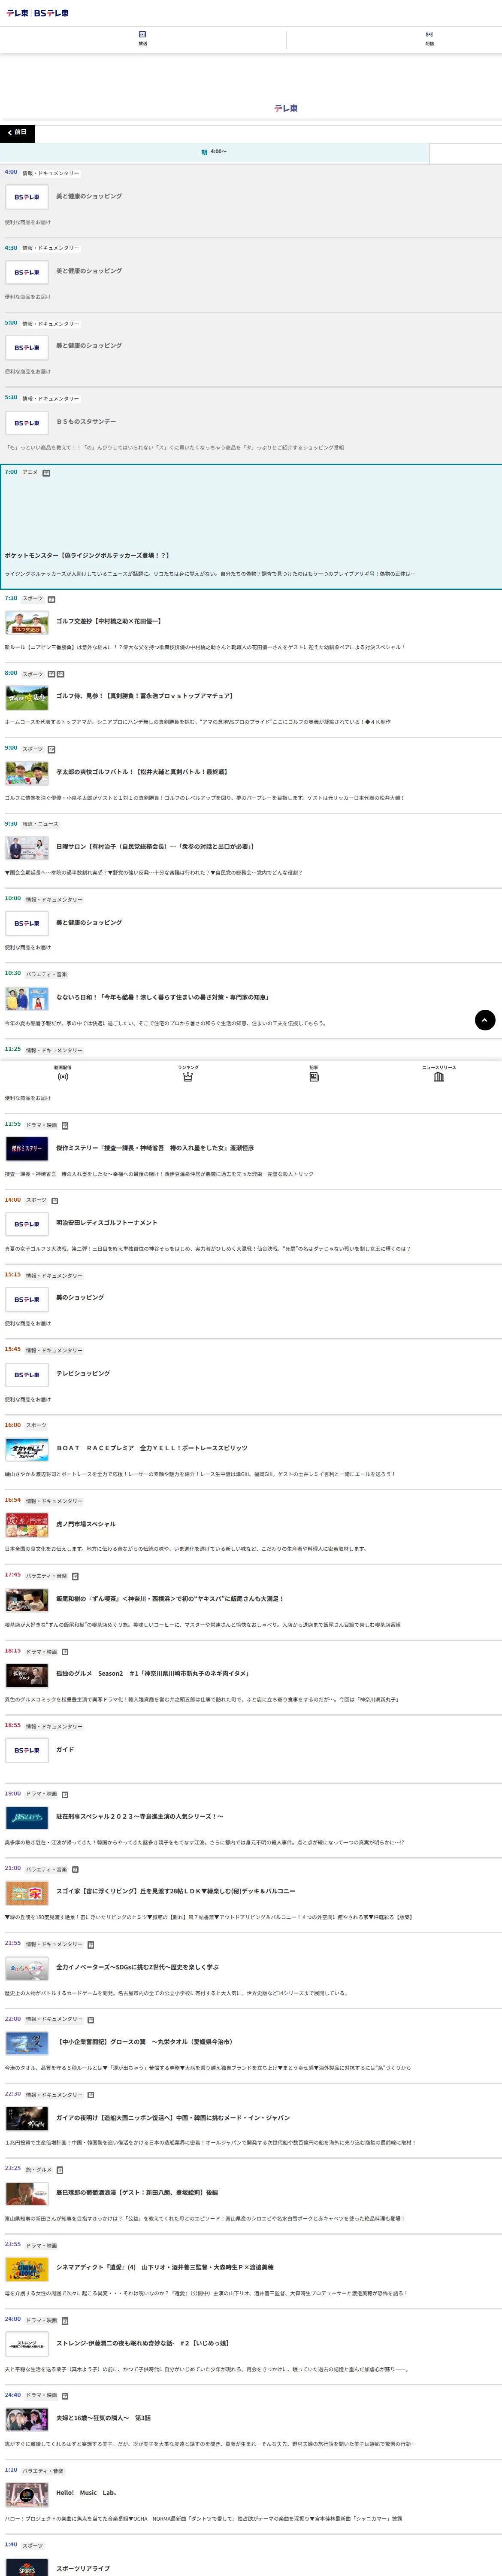This screenshot has height=2576, width=502.
Task: Click the 駐在刑事 program thumbnail
Action: pos(27,1817)
